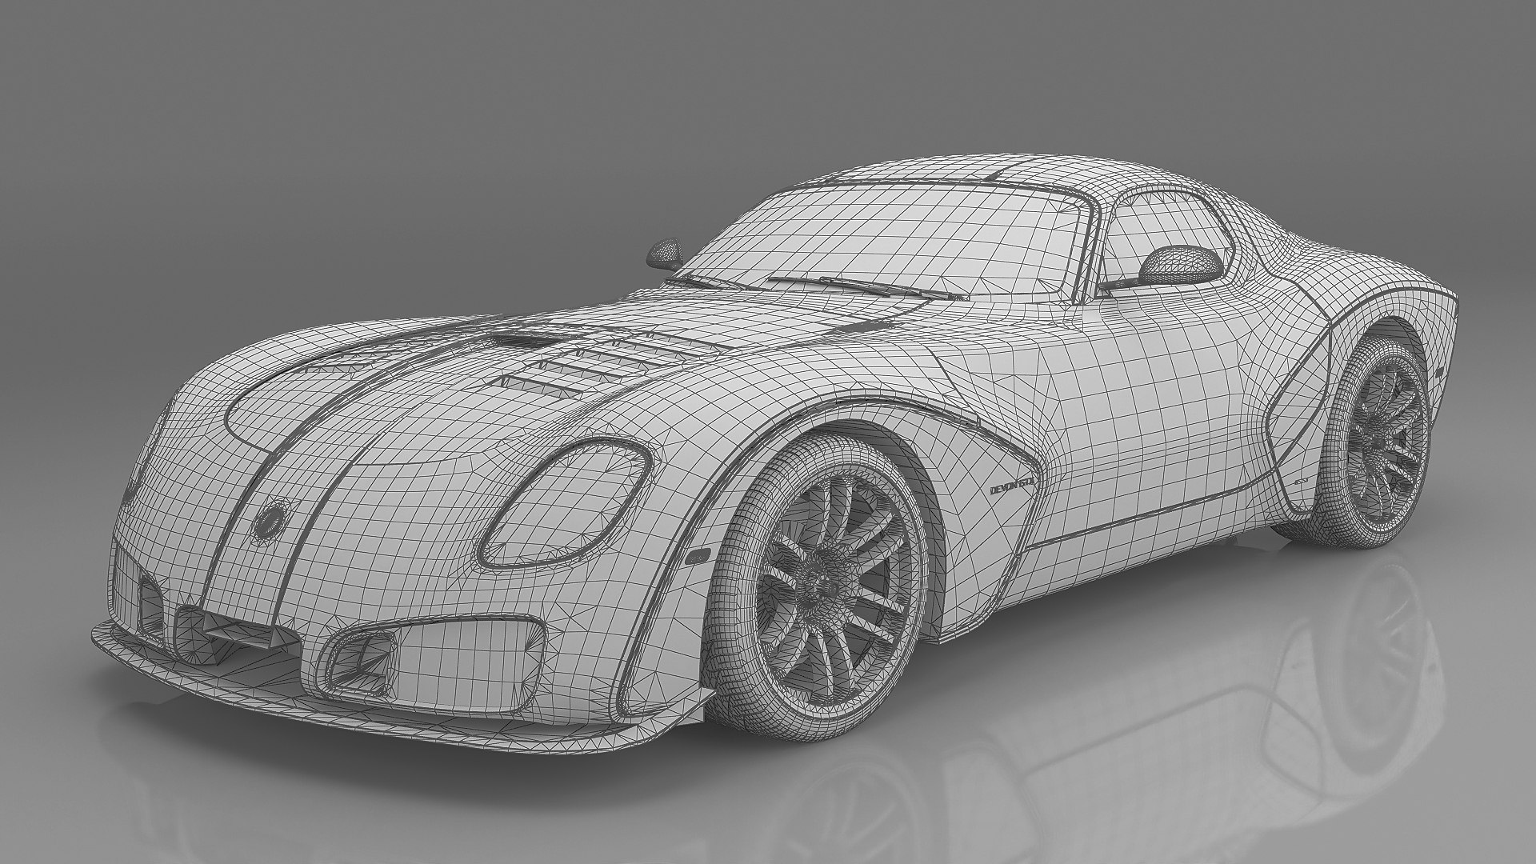Screen dimensions: 1536x864
Task: Click the oval headlight nearest the front wheel
Action: 566,502
